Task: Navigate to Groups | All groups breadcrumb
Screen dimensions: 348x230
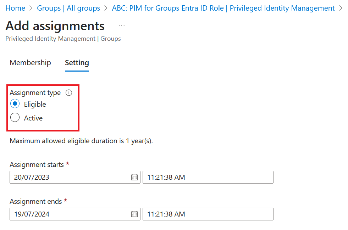Action: (x=68, y=8)
